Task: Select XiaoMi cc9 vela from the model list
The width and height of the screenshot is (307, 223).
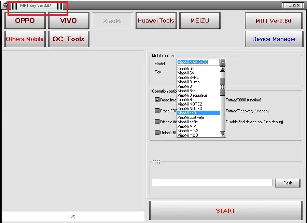Action: [x=190, y=117]
